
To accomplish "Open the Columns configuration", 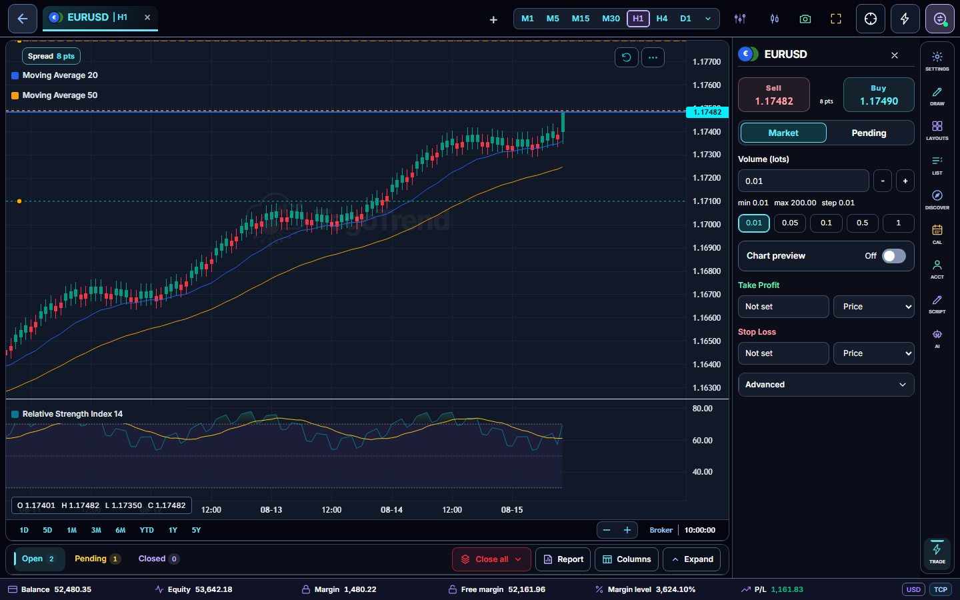I will [627, 559].
